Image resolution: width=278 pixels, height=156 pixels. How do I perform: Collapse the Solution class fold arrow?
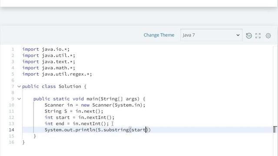tap(19, 87)
